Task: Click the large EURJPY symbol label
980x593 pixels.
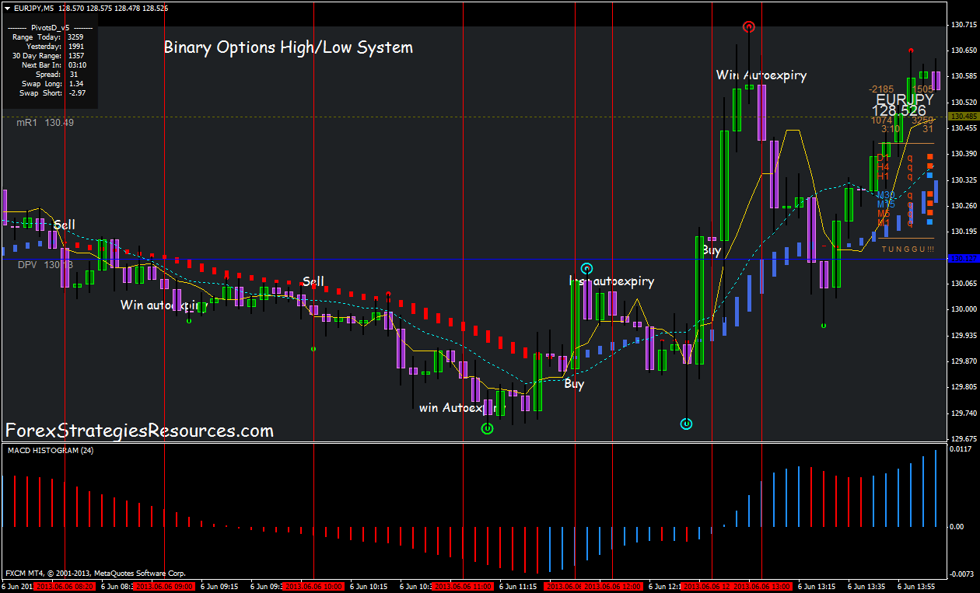Action: pos(905,99)
